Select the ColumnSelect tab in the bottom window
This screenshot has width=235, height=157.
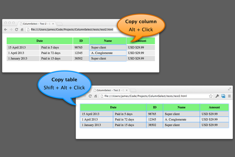pos(110,90)
